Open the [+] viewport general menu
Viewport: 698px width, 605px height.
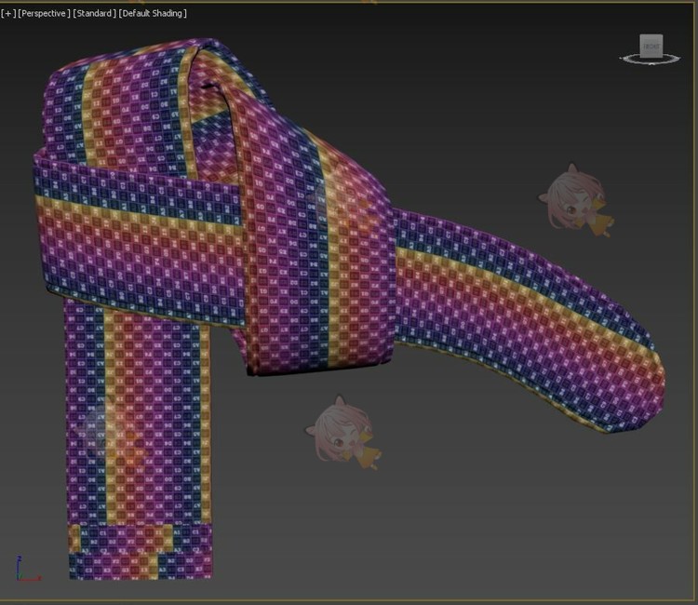click(8, 13)
